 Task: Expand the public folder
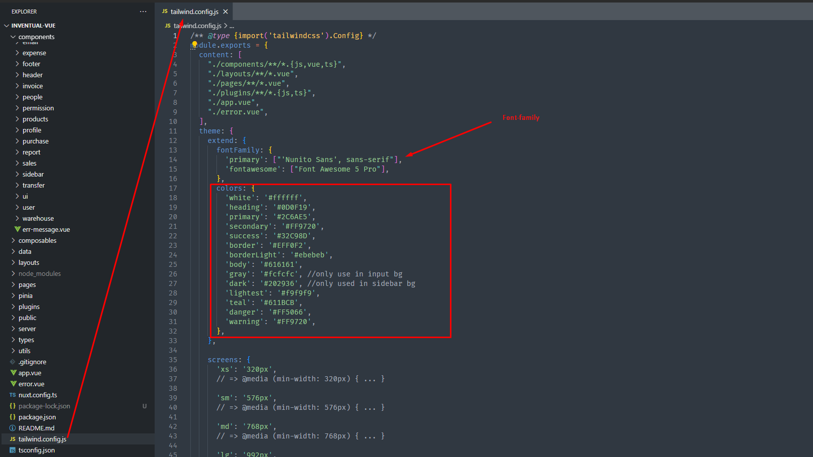pyautogui.click(x=28, y=318)
